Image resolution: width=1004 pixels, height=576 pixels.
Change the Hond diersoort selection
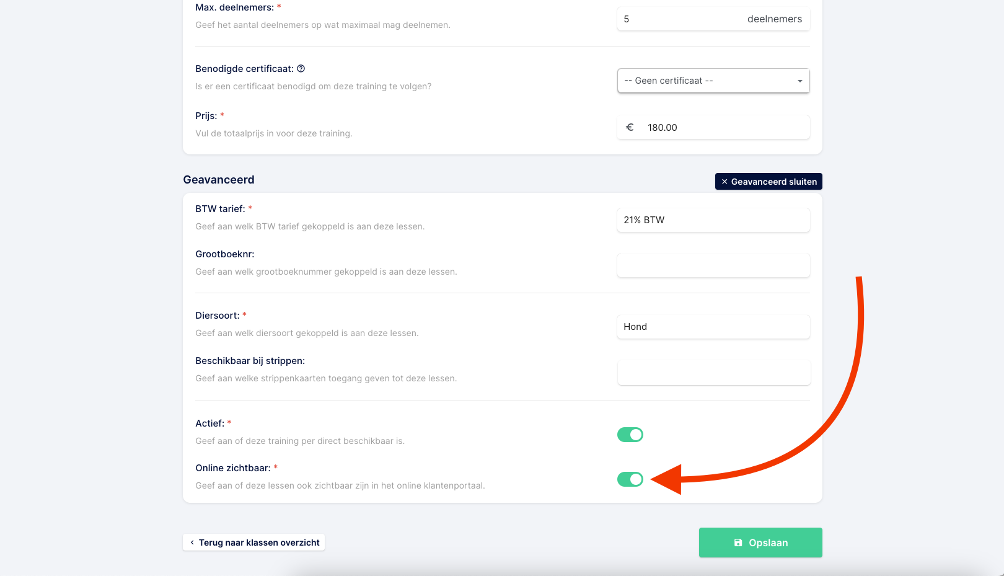coord(713,327)
